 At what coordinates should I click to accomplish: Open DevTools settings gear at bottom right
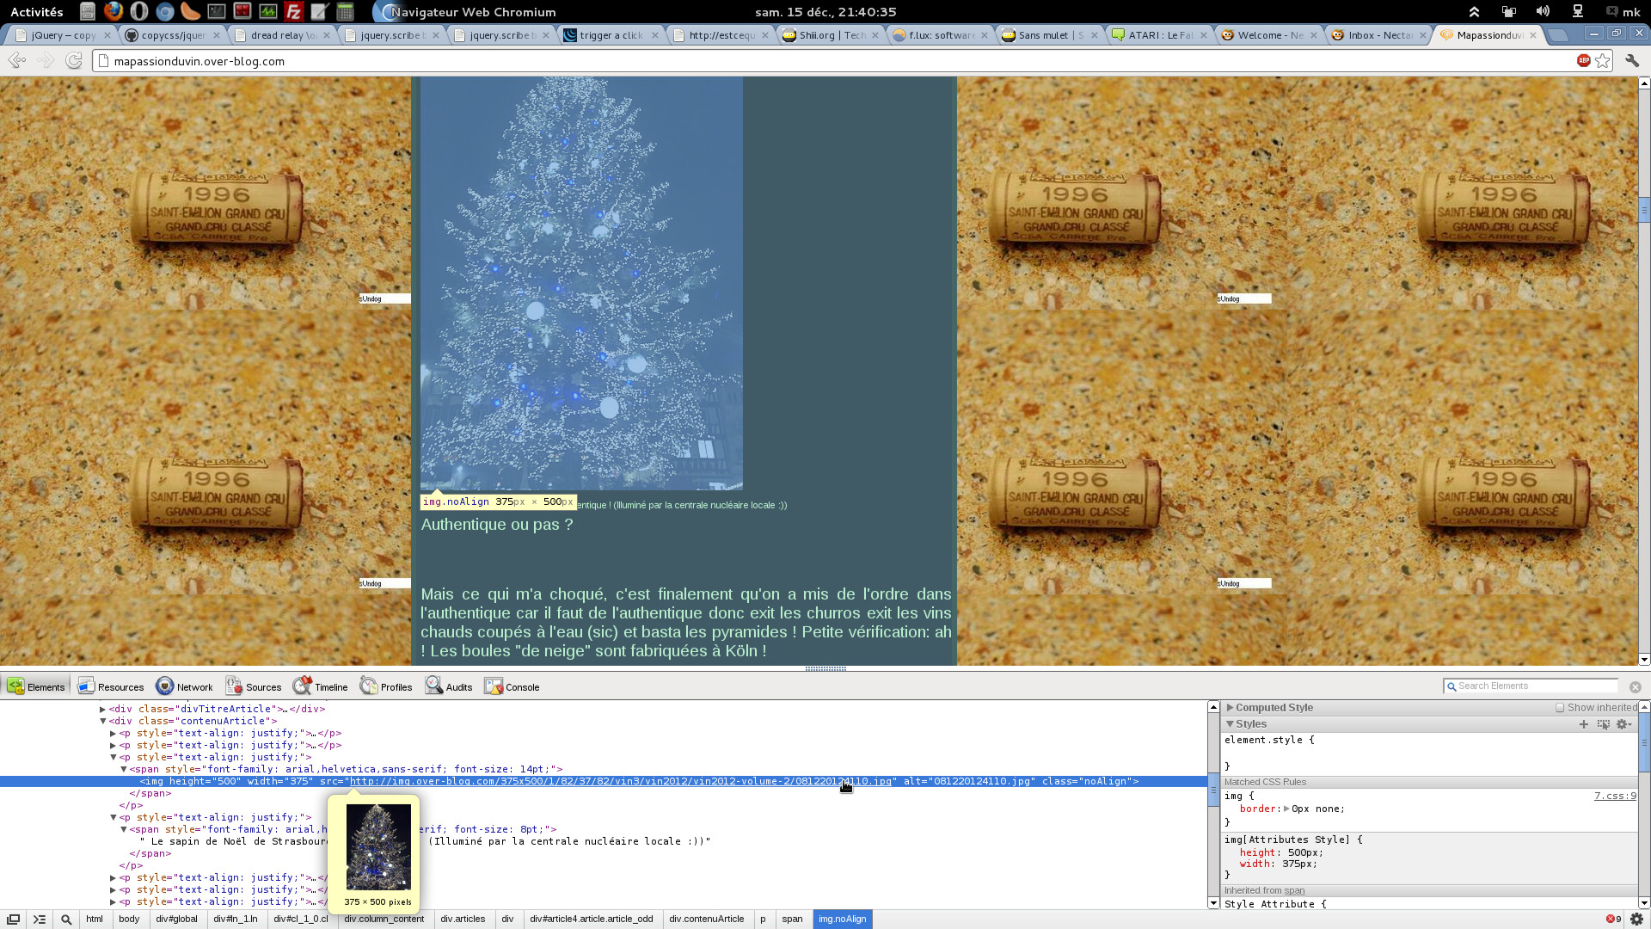tap(1636, 920)
